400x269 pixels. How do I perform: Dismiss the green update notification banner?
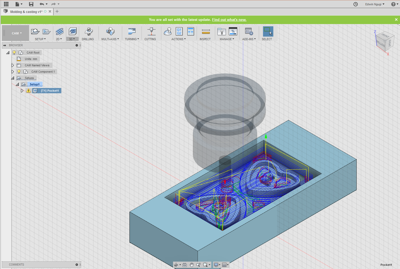396,20
